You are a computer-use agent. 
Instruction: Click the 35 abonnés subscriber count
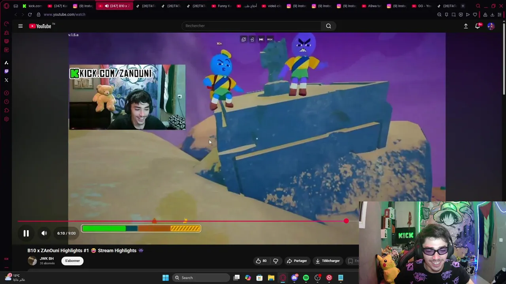(47, 263)
